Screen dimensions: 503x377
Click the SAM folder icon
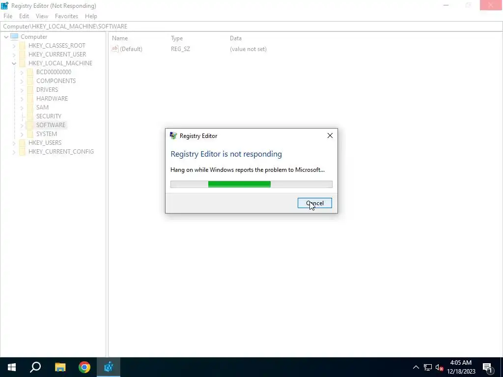[30, 107]
